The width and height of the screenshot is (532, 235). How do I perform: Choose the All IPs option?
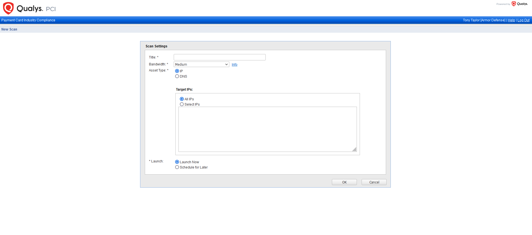(182, 99)
